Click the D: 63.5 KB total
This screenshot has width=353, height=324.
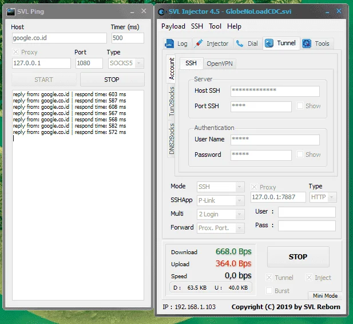point(190,288)
